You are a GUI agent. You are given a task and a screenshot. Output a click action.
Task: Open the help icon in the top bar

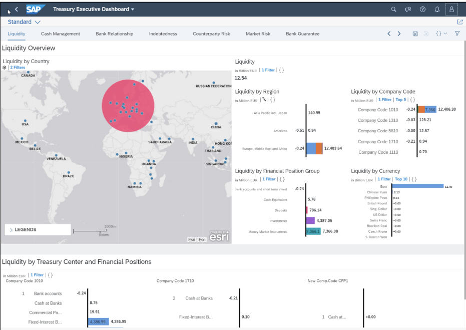pyautogui.click(x=422, y=9)
